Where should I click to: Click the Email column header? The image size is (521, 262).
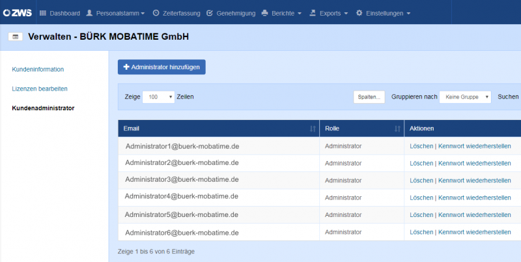click(219, 128)
